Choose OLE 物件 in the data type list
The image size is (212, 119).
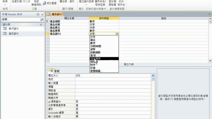[104, 59]
